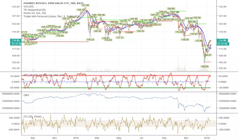
Task: Select the 120.36 pivot label
Action: pyautogui.click(x=57, y=27)
